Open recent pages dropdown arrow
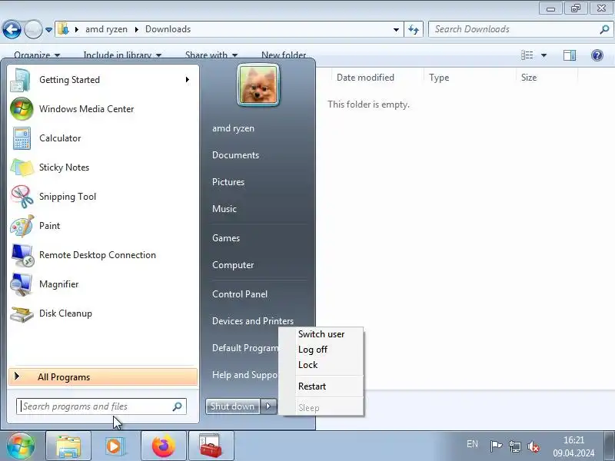The image size is (615, 461). pyautogui.click(x=48, y=30)
